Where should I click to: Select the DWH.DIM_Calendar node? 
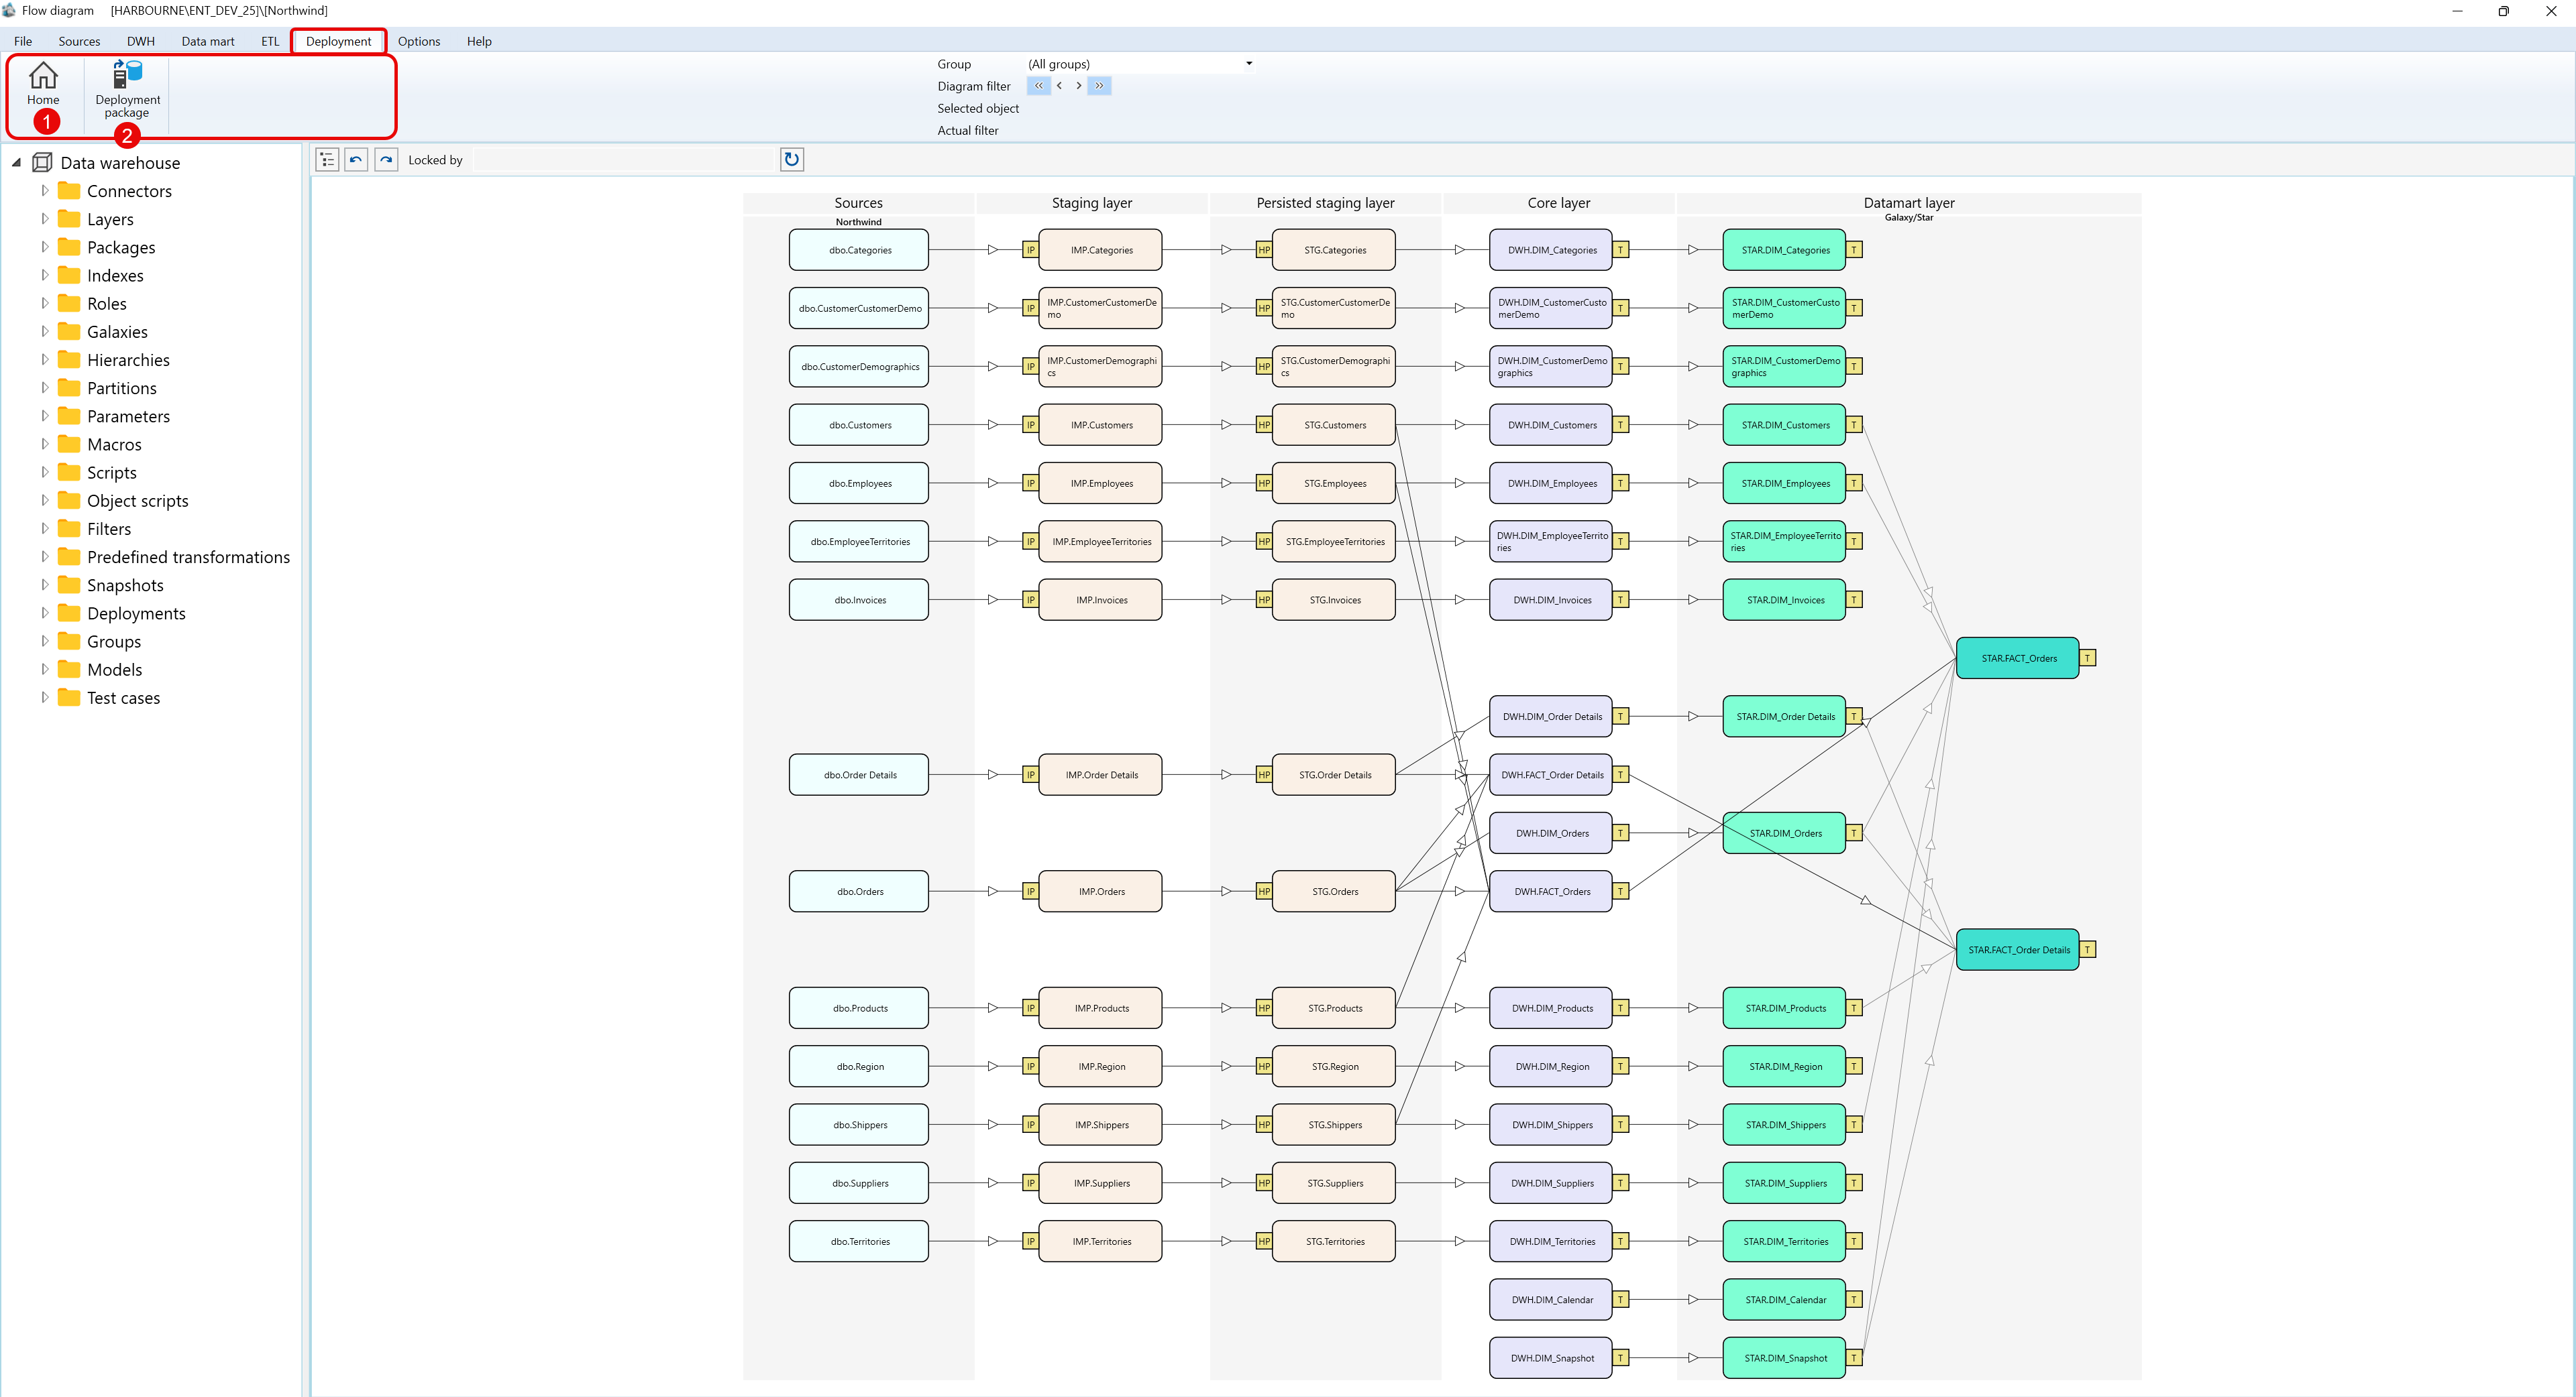coord(1551,1300)
